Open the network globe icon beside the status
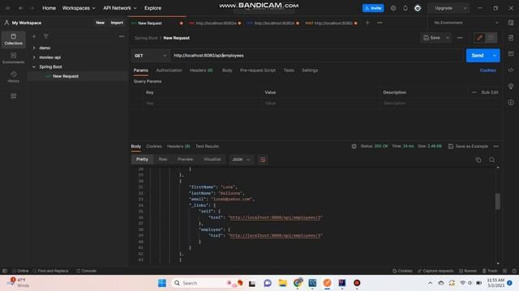This screenshot has width=519, height=291. pos(354,146)
